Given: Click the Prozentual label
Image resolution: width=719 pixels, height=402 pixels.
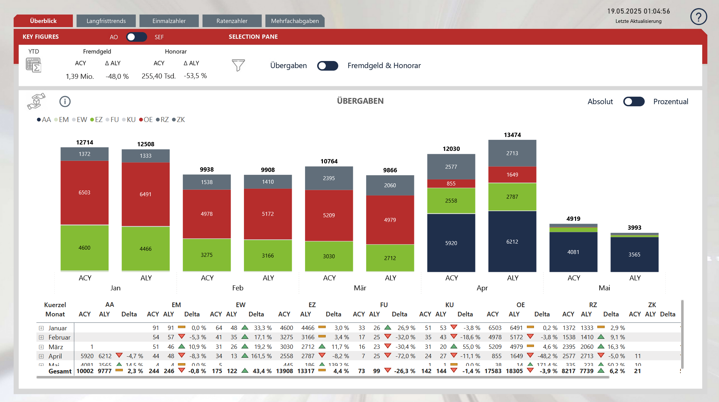Looking at the screenshot, I should coord(670,102).
